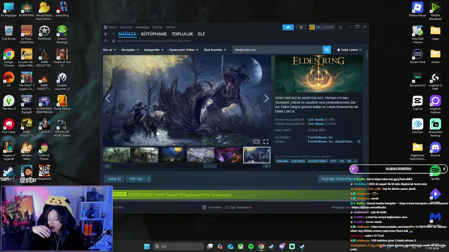Click the thumbnail strip scrollbar handle

tap(210, 166)
